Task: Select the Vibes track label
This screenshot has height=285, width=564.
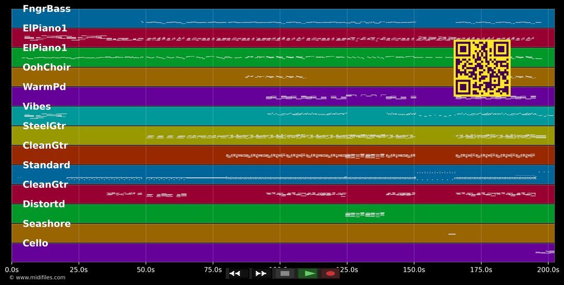Action: pos(37,107)
